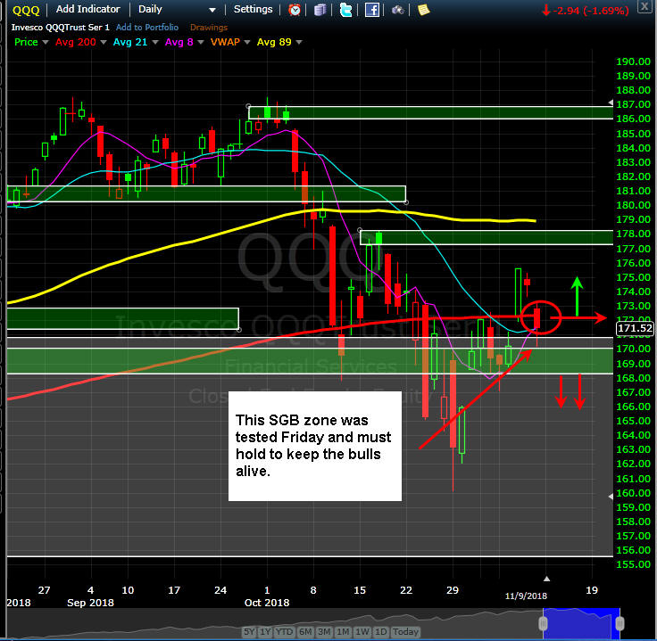Share chart via Twitter icon
Screen dimensions: 657x641
[345, 10]
